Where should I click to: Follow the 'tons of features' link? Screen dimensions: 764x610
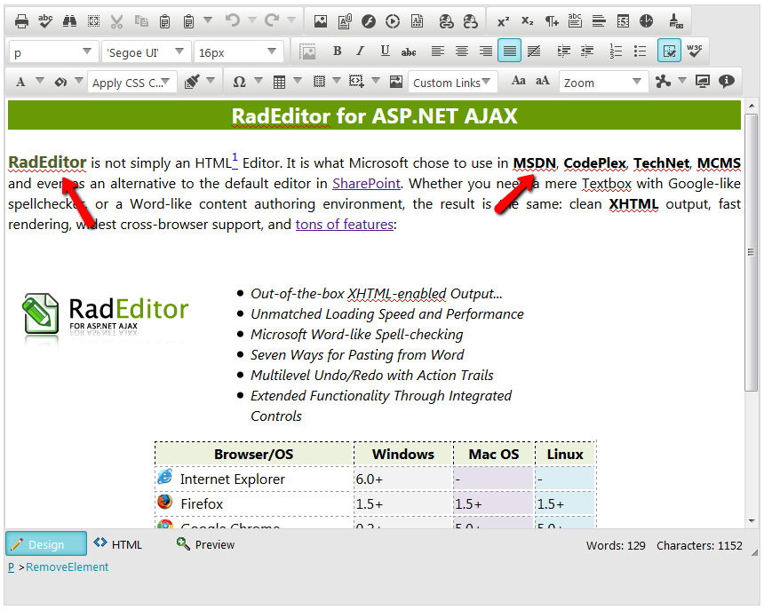coord(345,225)
